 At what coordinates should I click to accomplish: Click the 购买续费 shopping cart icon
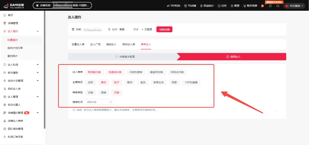point(245,6)
